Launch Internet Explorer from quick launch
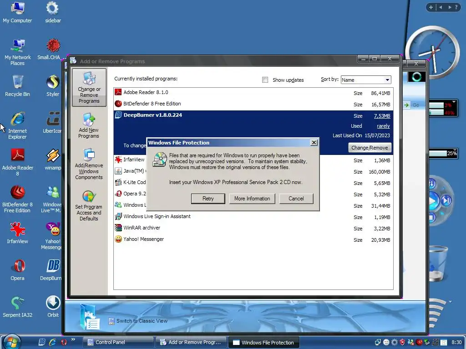 pyautogui.click(x=53, y=342)
